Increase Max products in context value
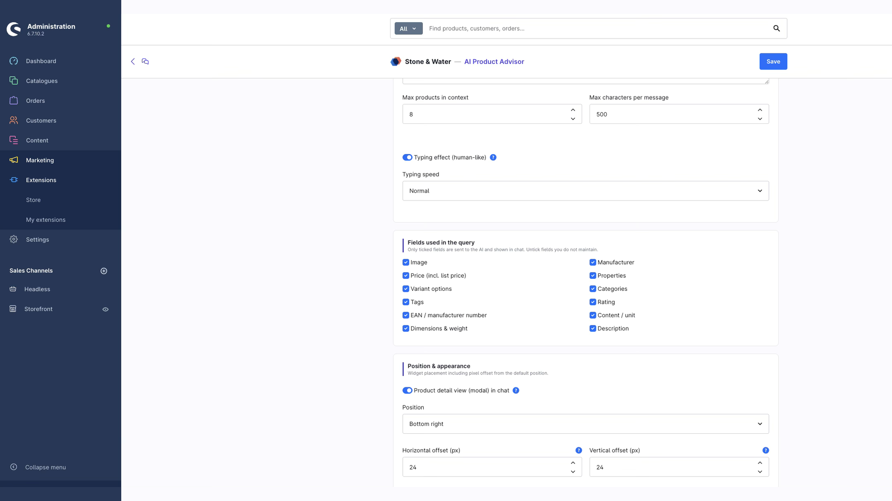Viewport: 892px width, 501px height. pos(573,110)
